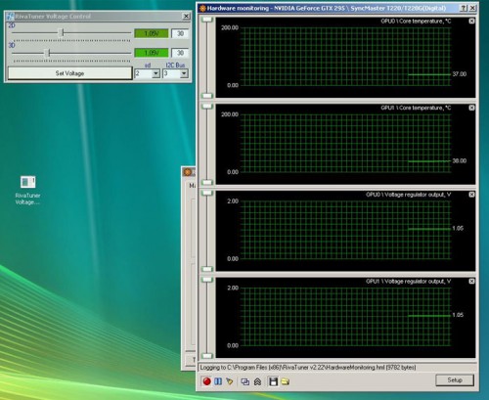Click the 1.05 value on GPU1 voltage graph
This screenshot has width=489, height=400.
[x=458, y=315]
